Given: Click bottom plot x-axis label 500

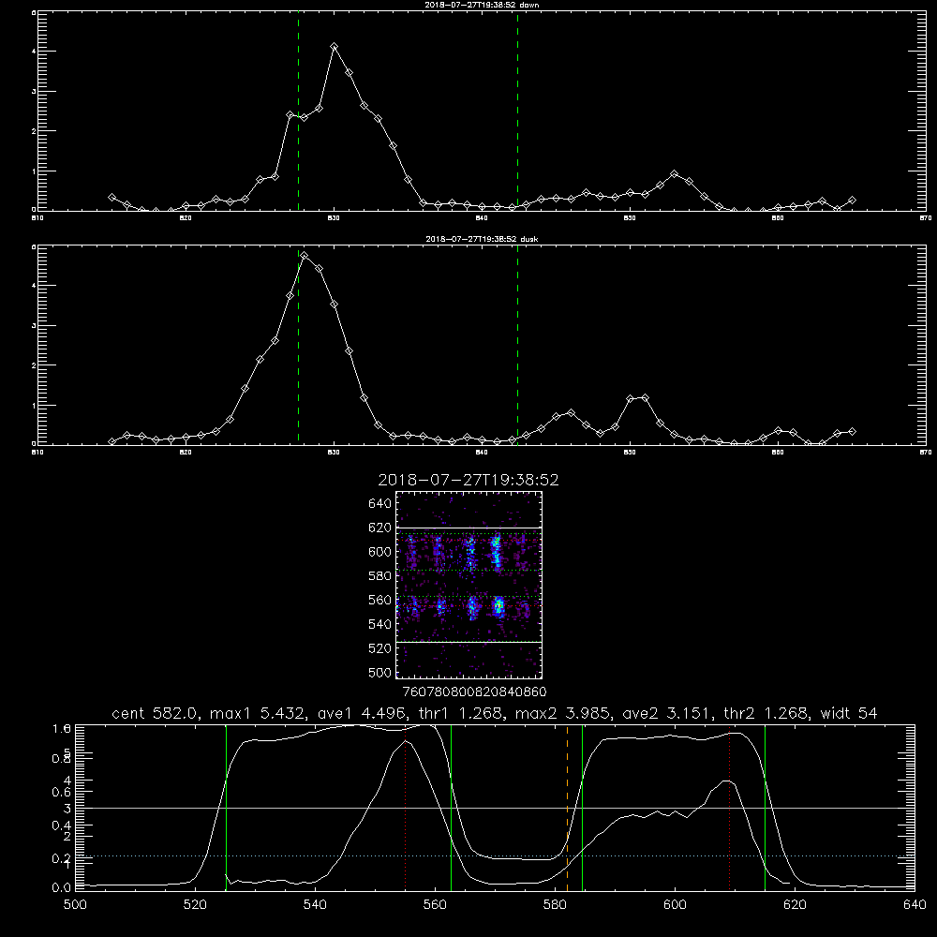Looking at the screenshot, I should (x=75, y=905).
